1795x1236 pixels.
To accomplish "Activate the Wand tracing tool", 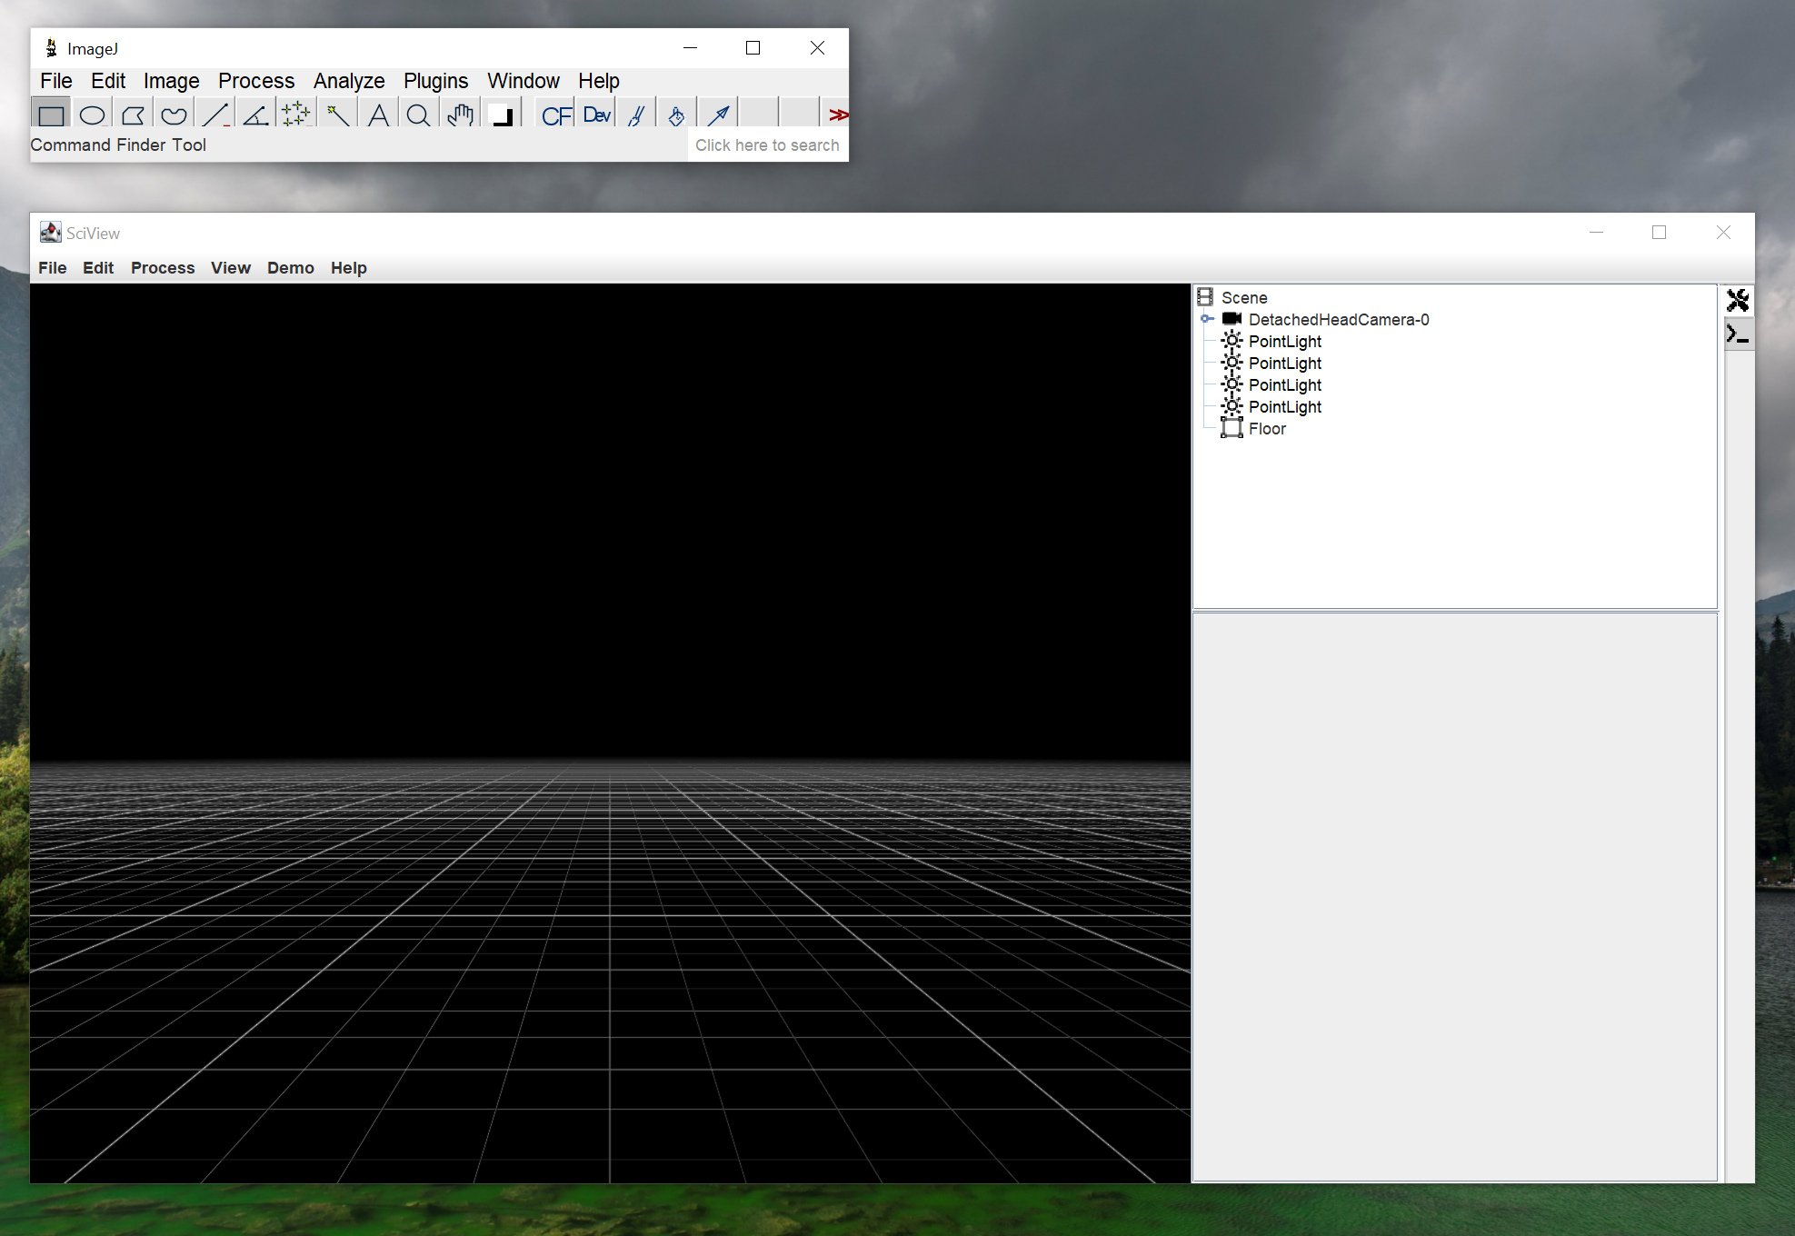I will coord(337,115).
